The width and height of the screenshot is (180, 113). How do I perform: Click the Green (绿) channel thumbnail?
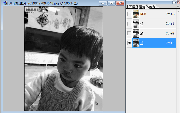pyautogui.click(x=136, y=33)
